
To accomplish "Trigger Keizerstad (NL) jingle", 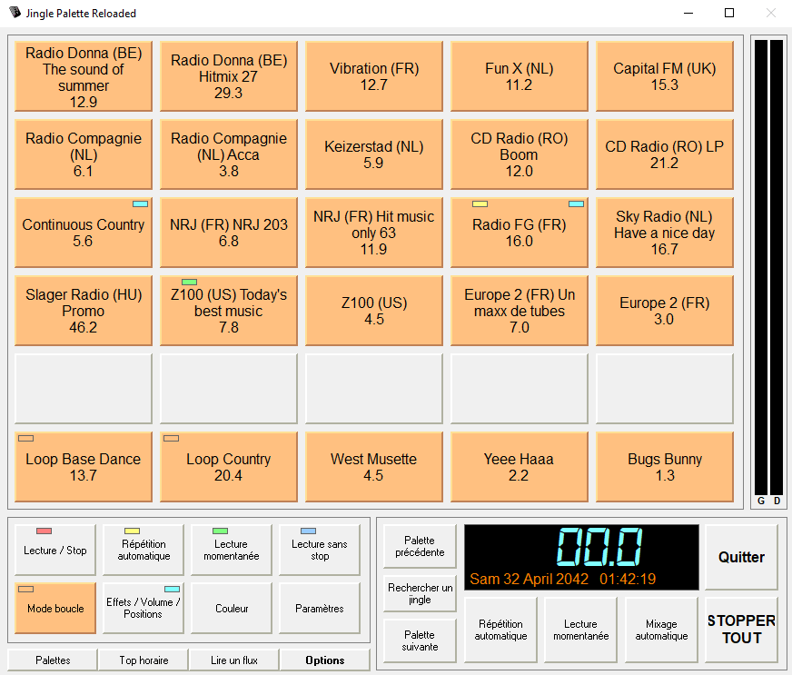I will coord(374,154).
